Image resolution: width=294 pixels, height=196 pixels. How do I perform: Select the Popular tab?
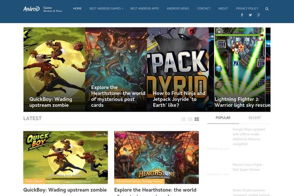point(223,118)
